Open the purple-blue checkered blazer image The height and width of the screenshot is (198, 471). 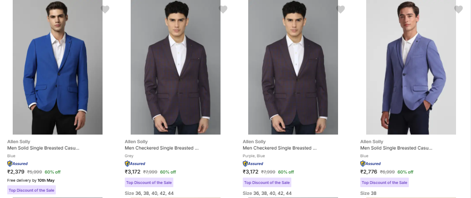[x=293, y=68]
